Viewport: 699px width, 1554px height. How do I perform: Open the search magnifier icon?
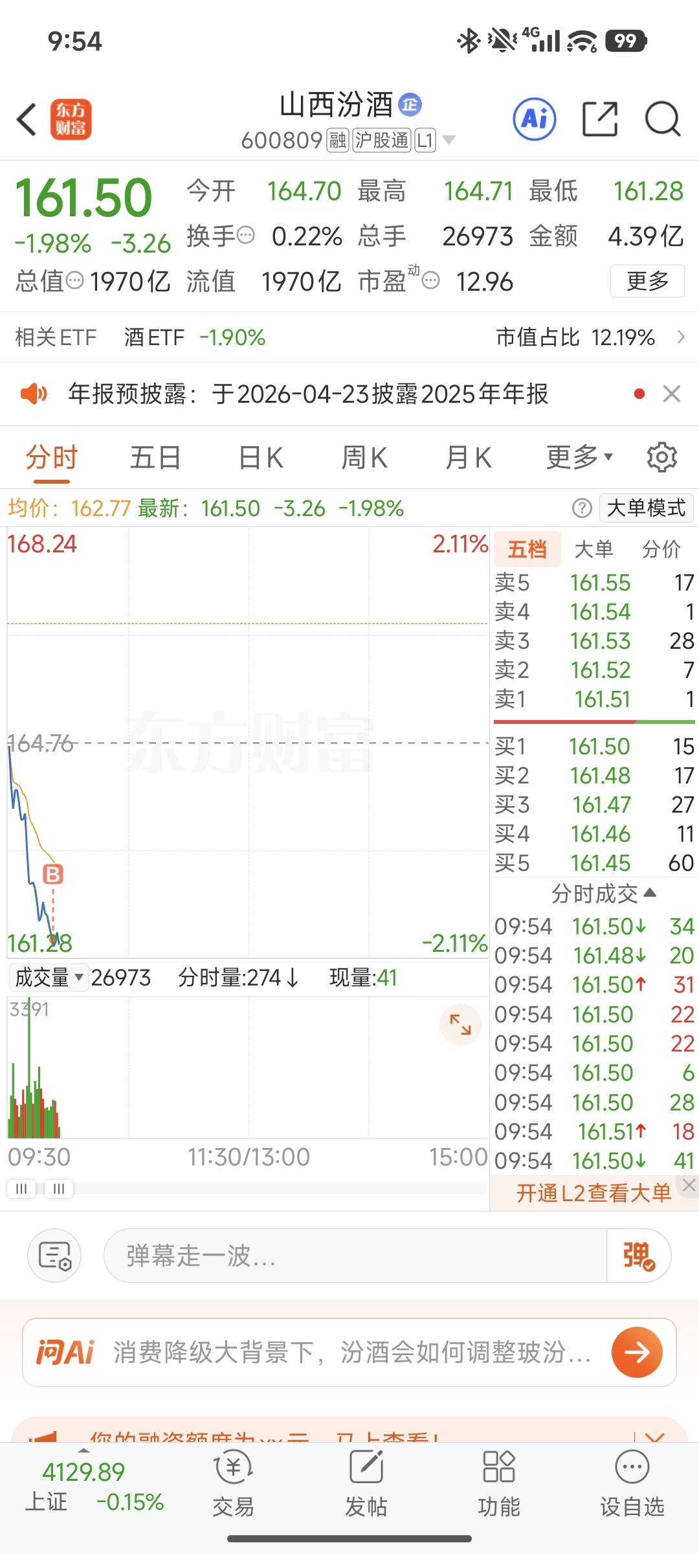pos(663,119)
